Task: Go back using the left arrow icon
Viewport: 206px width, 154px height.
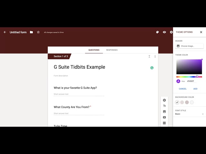Action: [x=5, y=32]
